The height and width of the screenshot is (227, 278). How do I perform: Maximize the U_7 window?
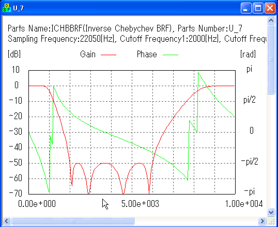pos(258,8)
